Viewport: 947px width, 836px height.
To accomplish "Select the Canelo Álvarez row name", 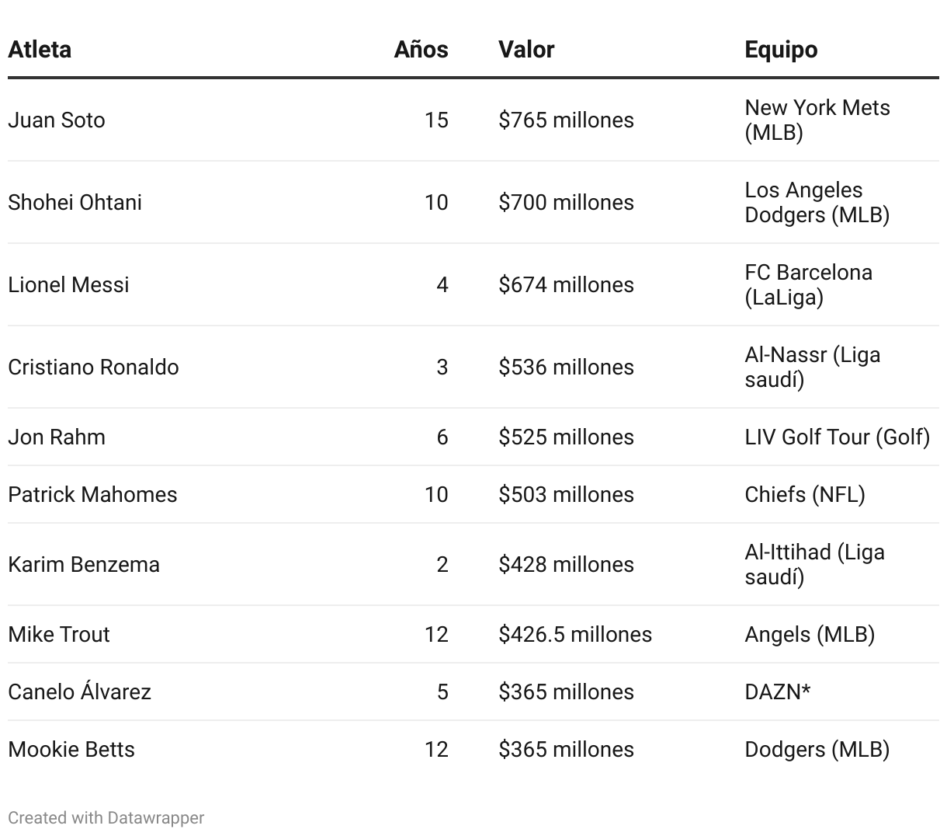I will click(79, 691).
